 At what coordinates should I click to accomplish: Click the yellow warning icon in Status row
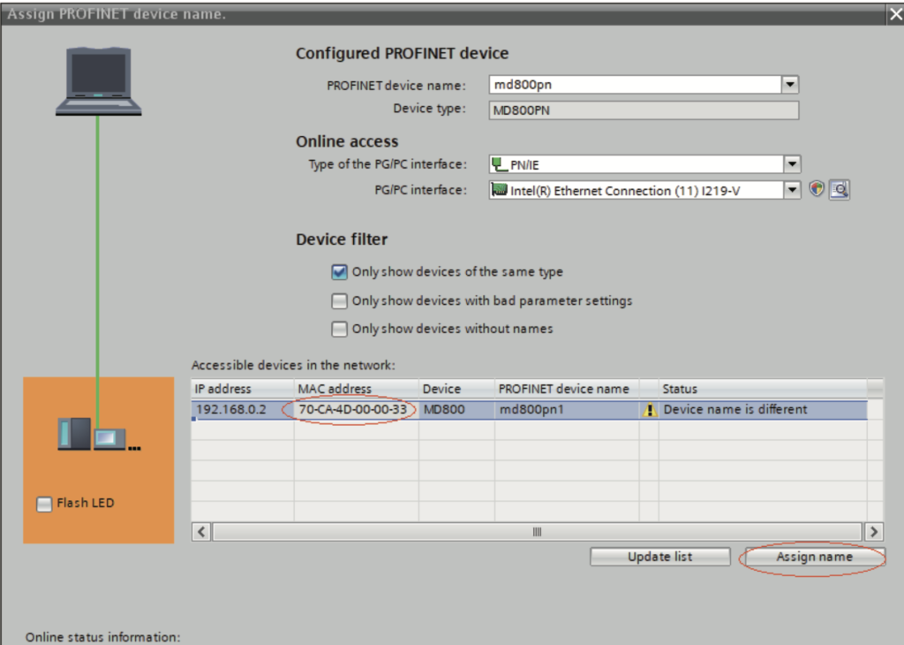pyautogui.click(x=651, y=410)
